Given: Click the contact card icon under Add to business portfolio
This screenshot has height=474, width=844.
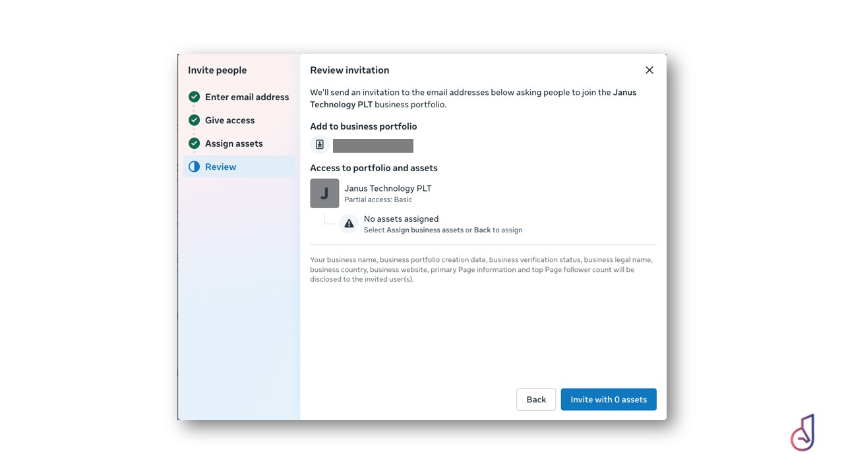Looking at the screenshot, I should [320, 145].
